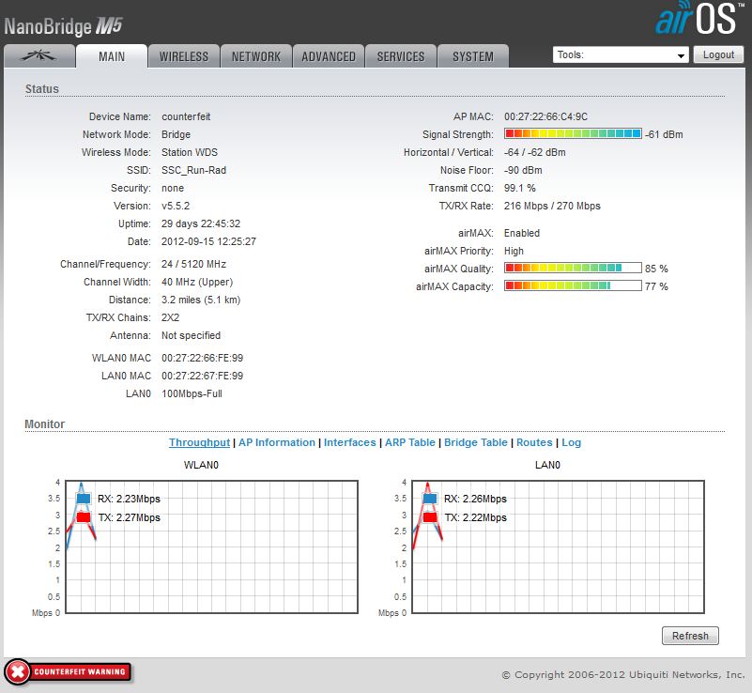This screenshot has width=752, height=693.
Task: Switch to the SYSTEM tab
Action: point(473,56)
